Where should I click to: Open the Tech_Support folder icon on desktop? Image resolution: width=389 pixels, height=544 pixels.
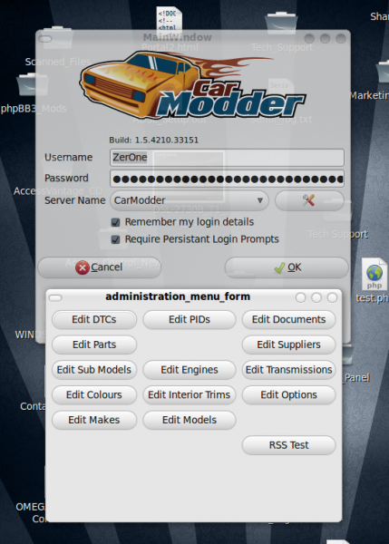tap(281, 24)
